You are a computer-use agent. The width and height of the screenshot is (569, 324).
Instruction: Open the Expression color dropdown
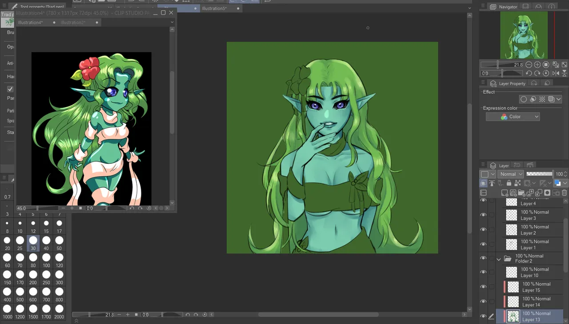[513, 117]
